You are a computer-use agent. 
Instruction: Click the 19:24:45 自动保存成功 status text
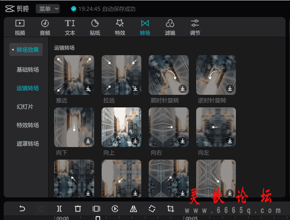click(x=107, y=9)
